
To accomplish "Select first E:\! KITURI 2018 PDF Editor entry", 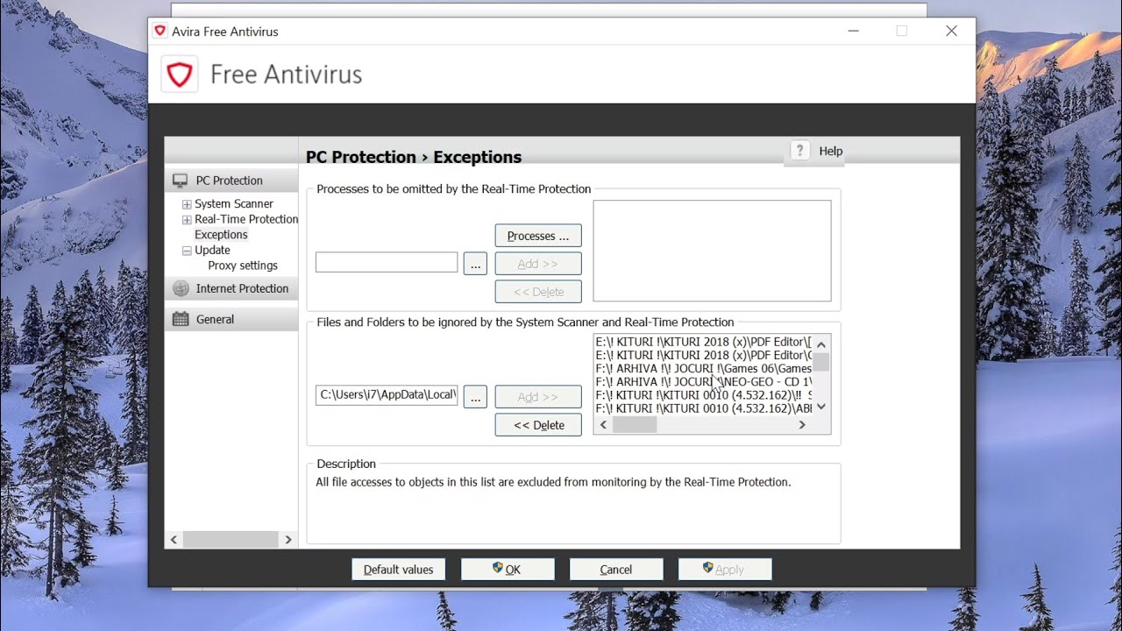I will pos(703,342).
